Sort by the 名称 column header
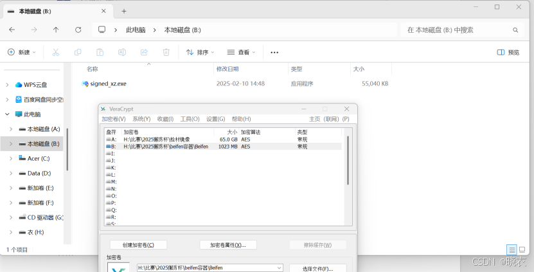Screen dimensions: 534x272 click(93, 69)
